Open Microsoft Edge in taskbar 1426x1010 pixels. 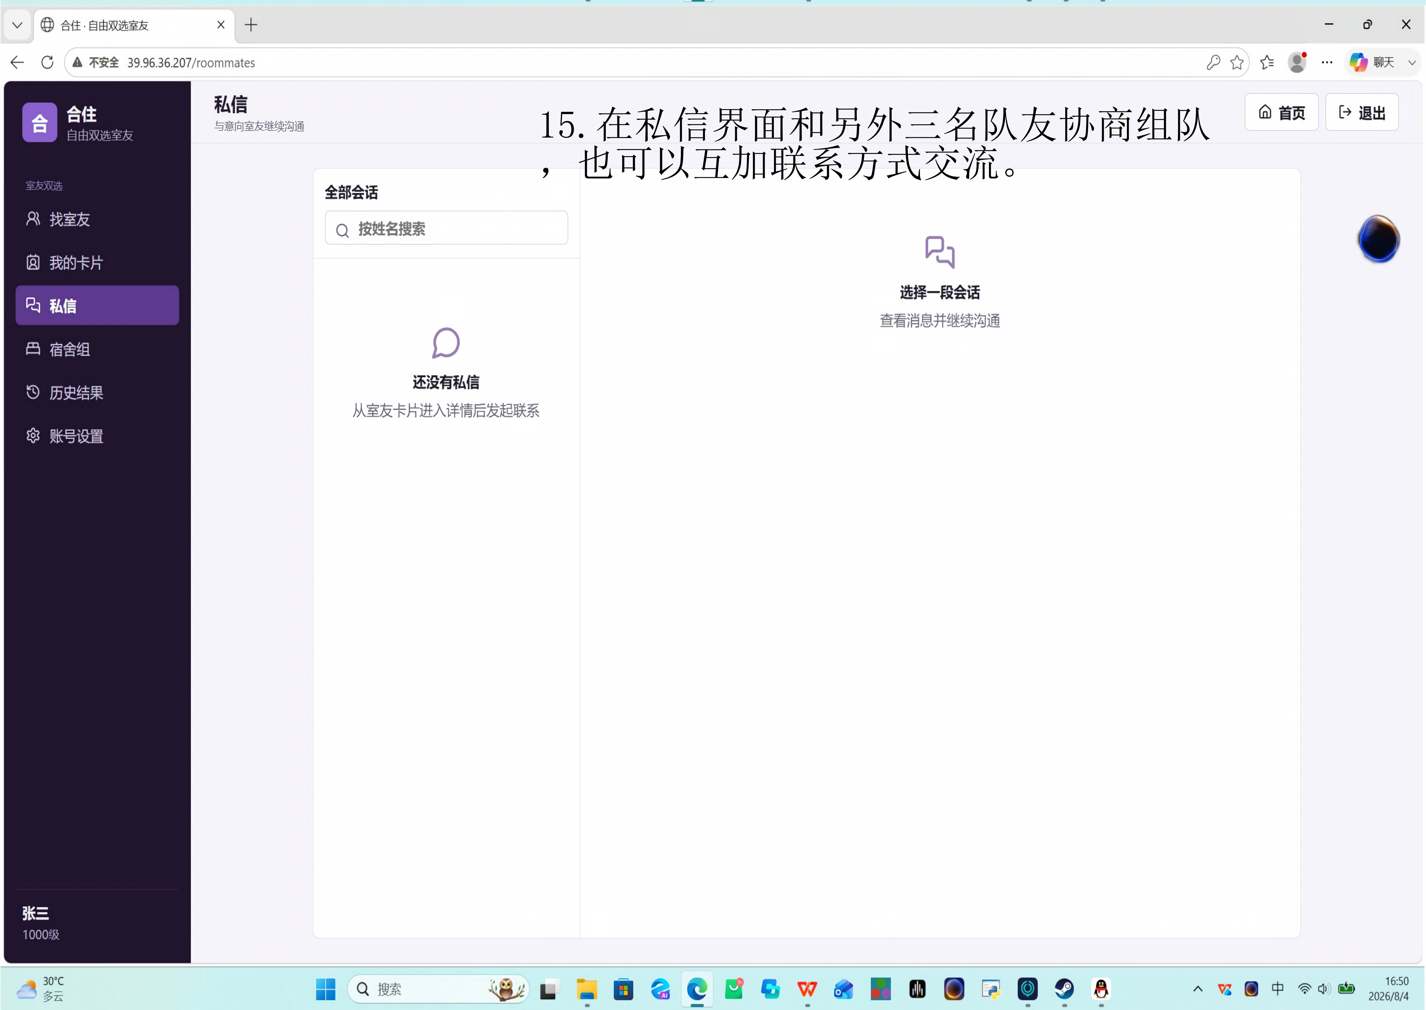point(697,989)
